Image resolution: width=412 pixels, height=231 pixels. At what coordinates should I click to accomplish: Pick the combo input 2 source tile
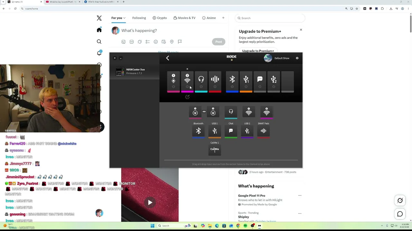click(x=213, y=112)
